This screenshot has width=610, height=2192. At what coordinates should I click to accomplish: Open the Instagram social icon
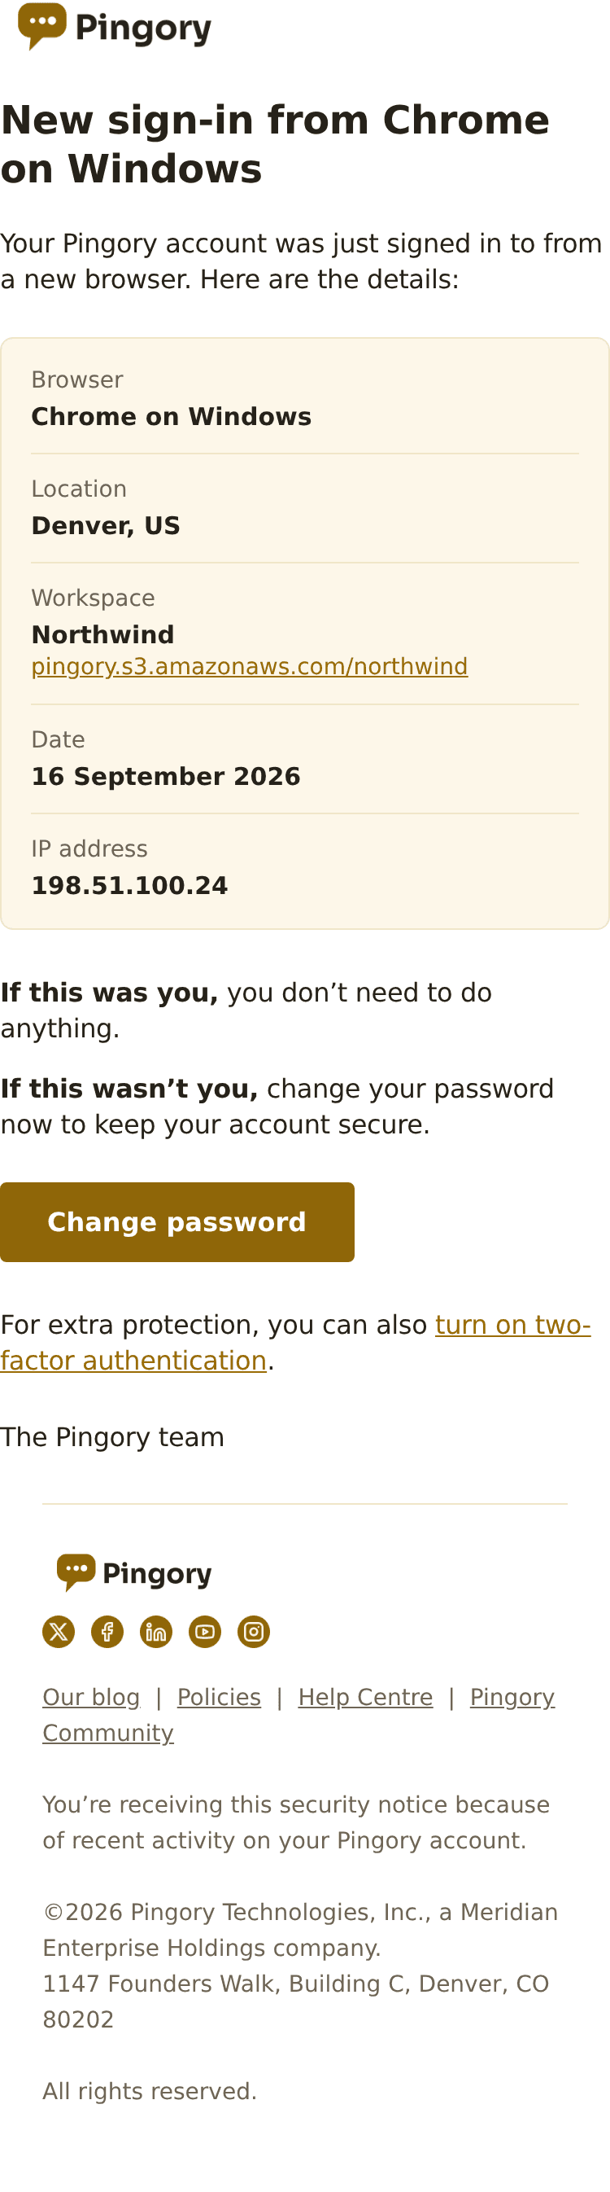click(x=253, y=1631)
